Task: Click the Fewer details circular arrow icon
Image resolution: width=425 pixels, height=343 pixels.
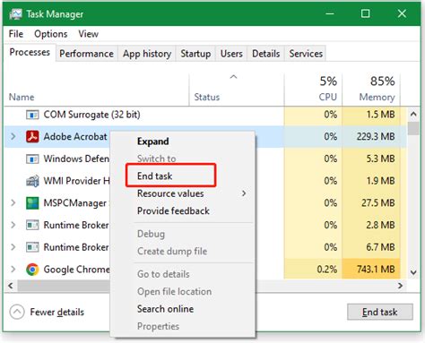Action: click(17, 312)
